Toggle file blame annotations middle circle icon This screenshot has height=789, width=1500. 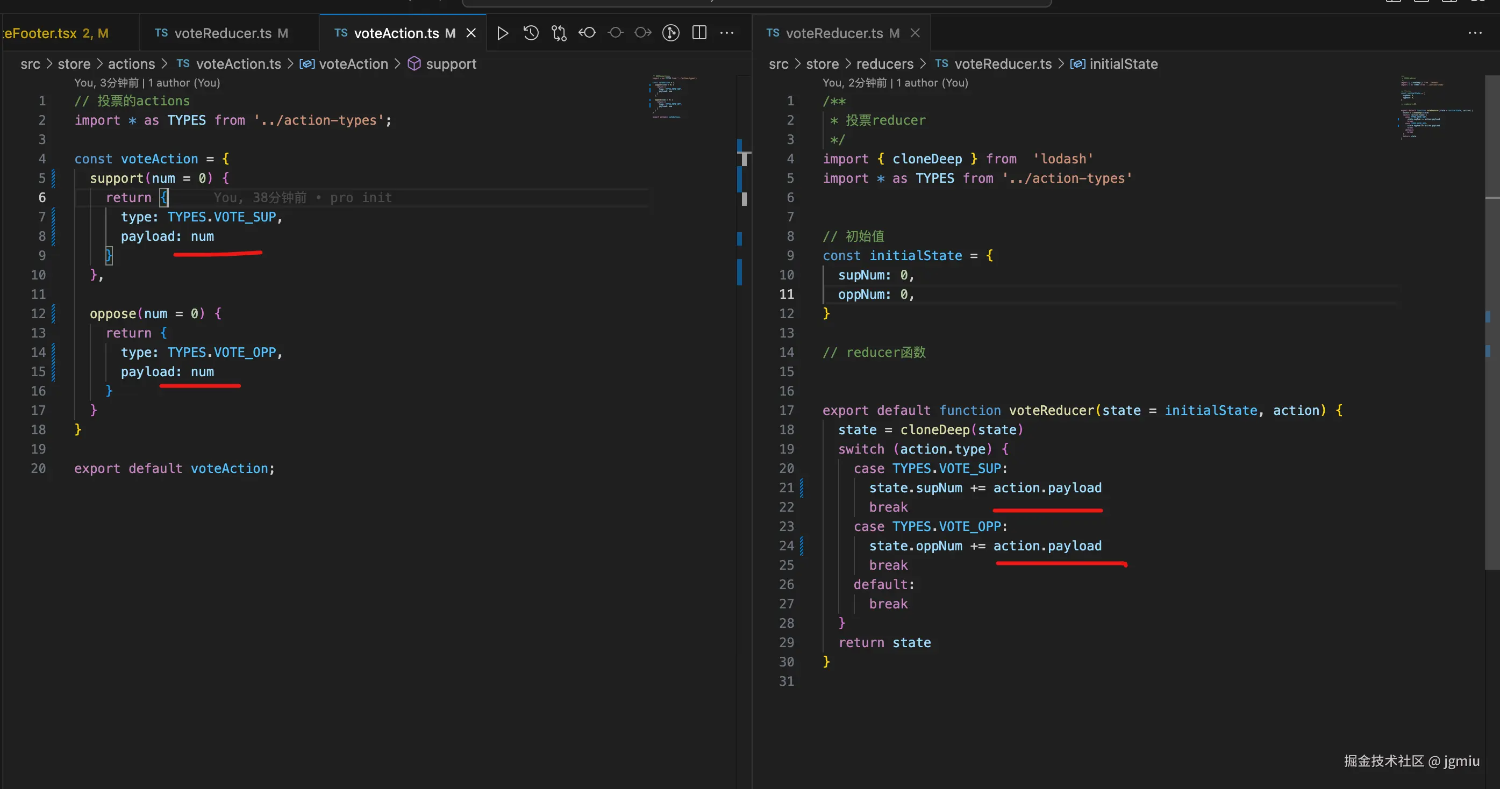615,33
